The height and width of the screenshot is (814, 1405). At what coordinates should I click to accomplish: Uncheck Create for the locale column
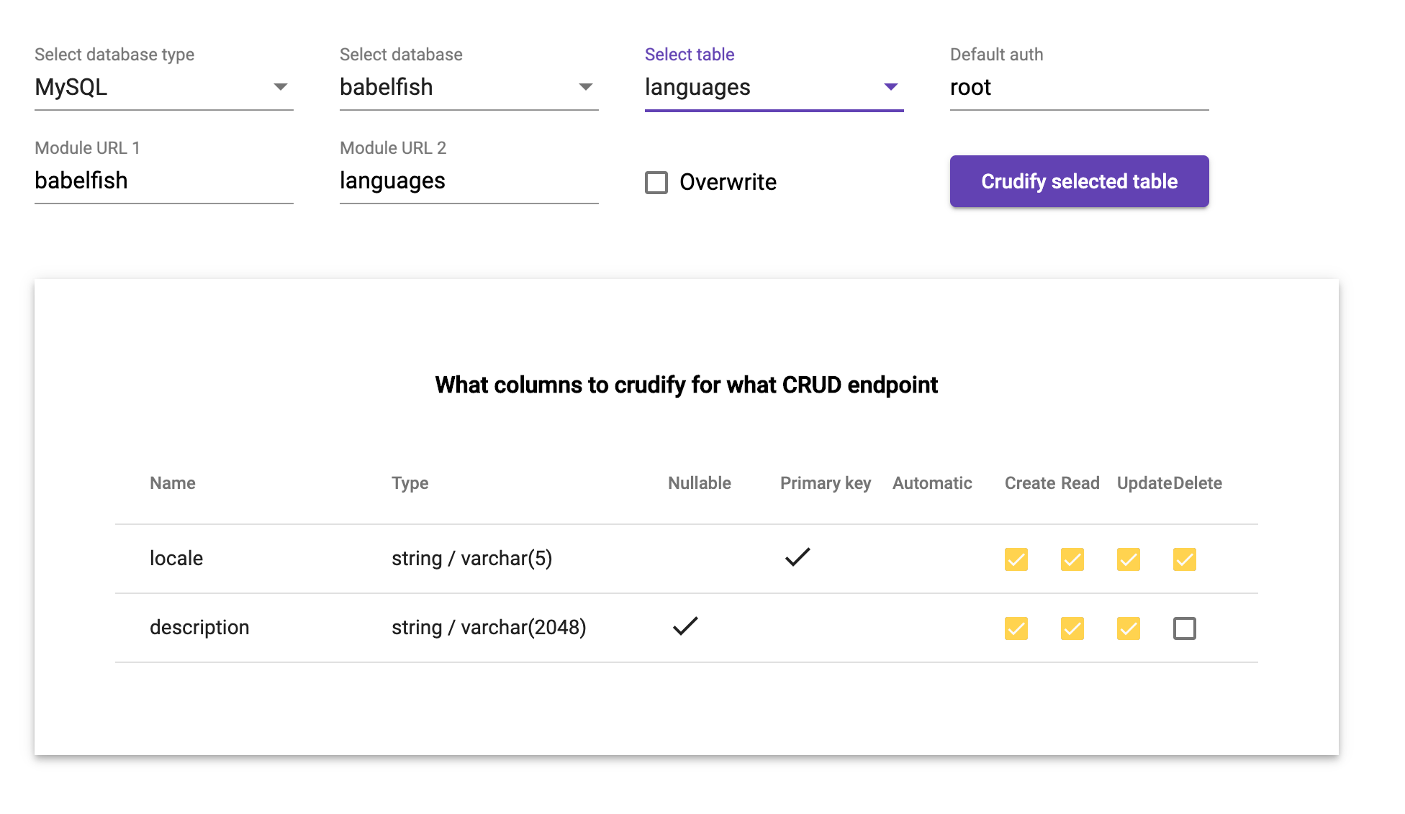(x=1016, y=559)
